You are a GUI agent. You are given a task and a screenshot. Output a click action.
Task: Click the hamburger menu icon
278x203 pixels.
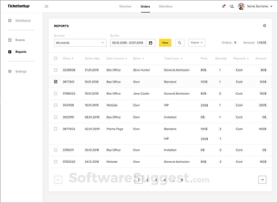click(x=46, y=6)
